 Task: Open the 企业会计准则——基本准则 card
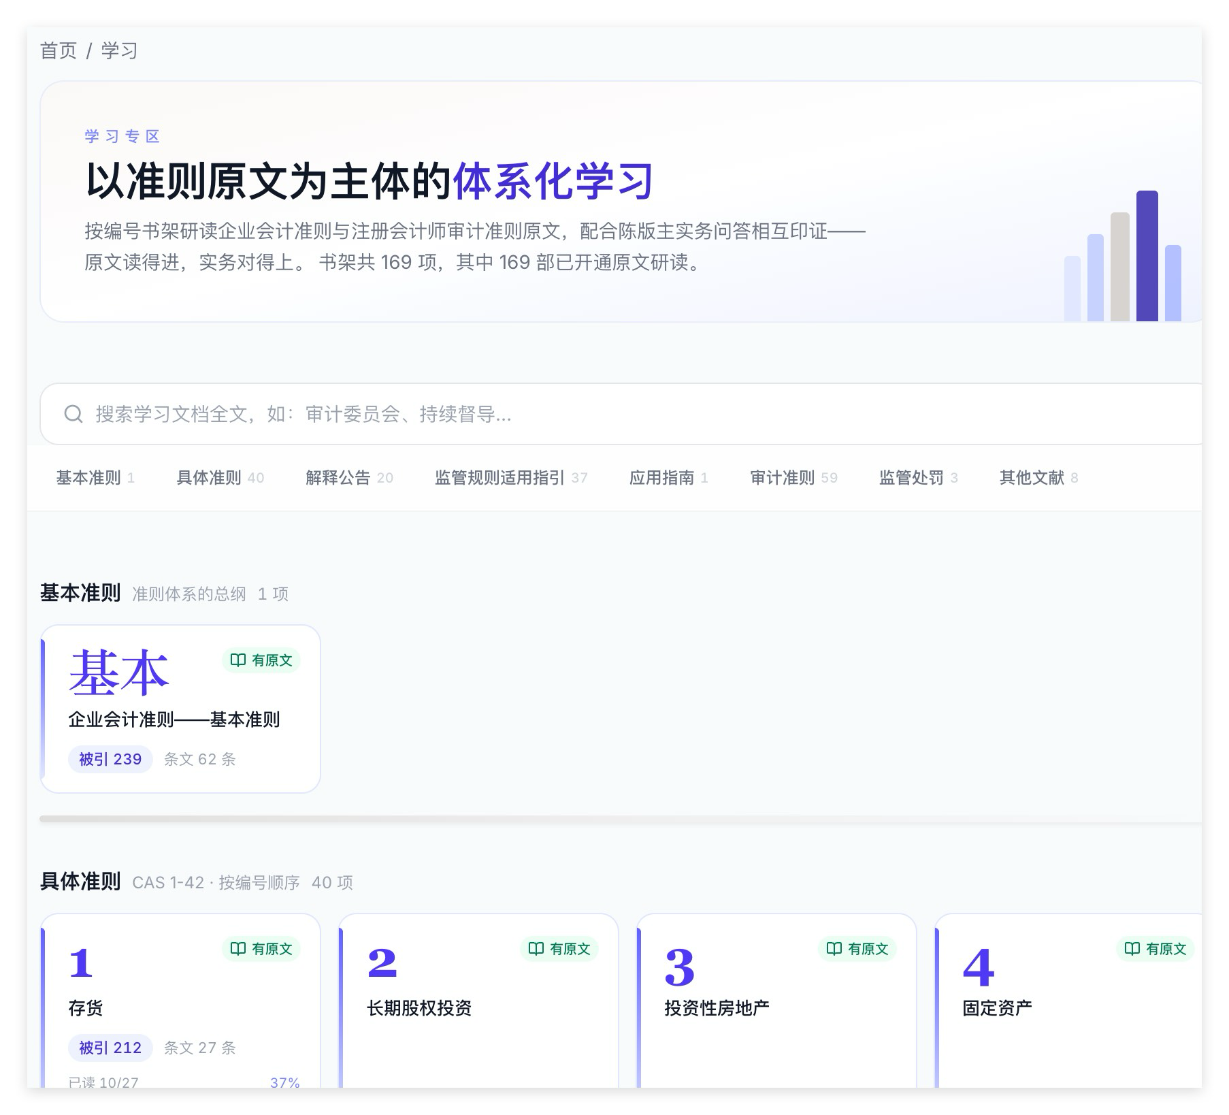180,709
